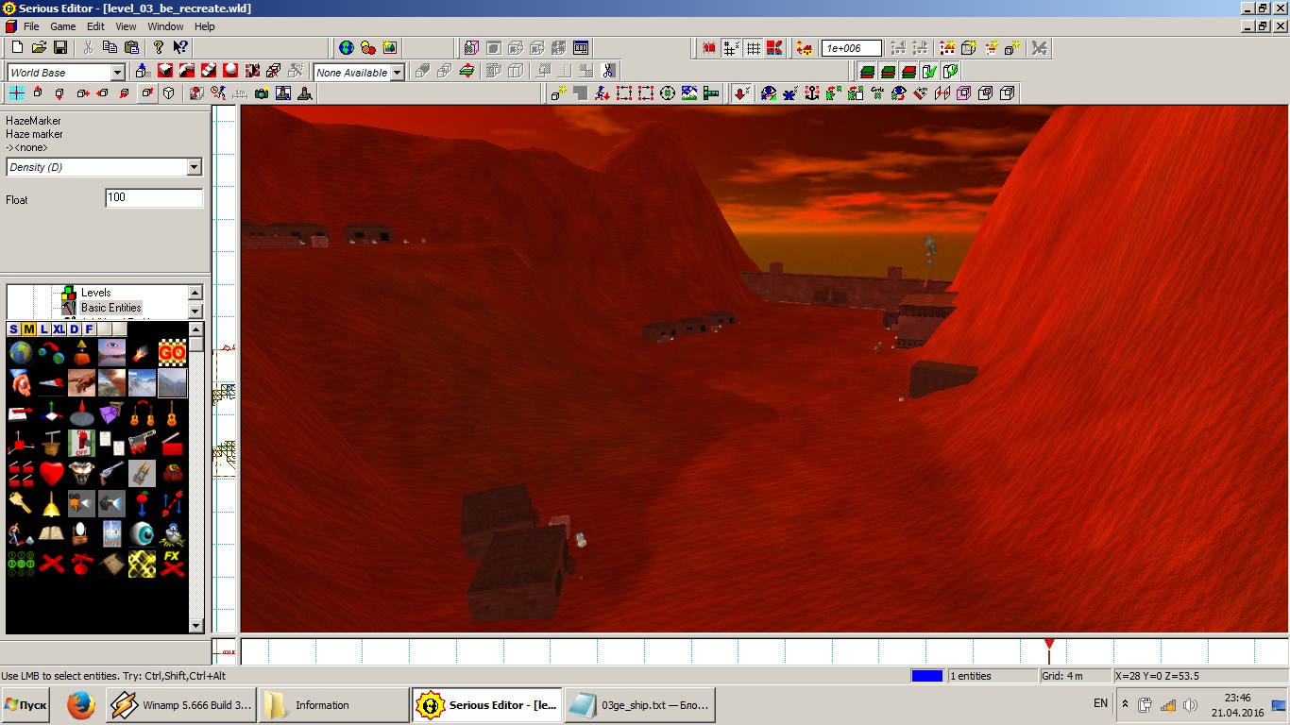Select the golden key entity icon
1290x725 pixels.
pyautogui.click(x=20, y=502)
